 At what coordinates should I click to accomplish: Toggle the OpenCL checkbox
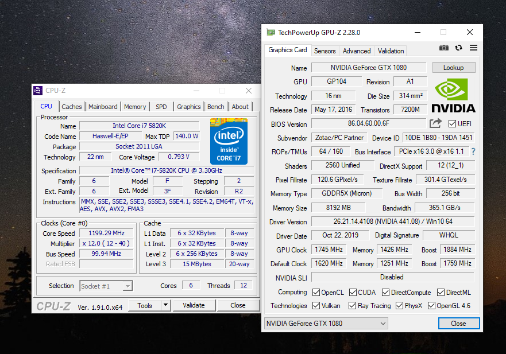[x=316, y=293]
